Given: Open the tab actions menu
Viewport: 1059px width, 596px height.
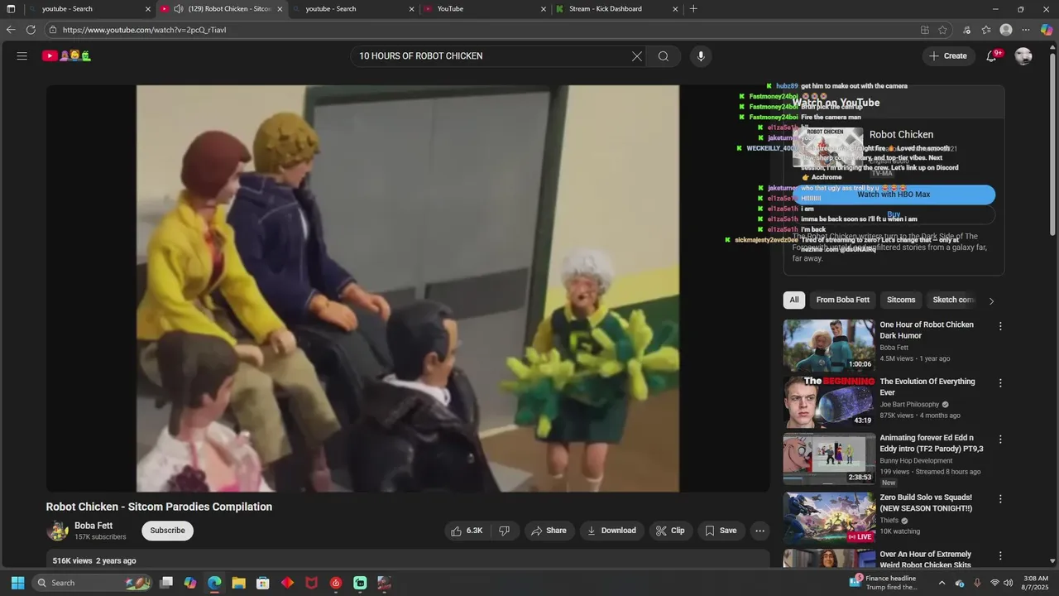Looking at the screenshot, I should click(11, 9).
